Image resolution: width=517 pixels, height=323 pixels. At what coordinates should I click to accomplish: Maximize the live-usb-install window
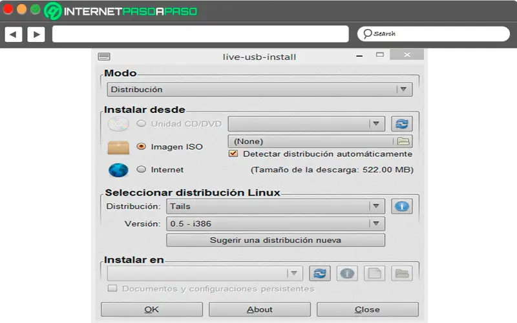coord(380,55)
